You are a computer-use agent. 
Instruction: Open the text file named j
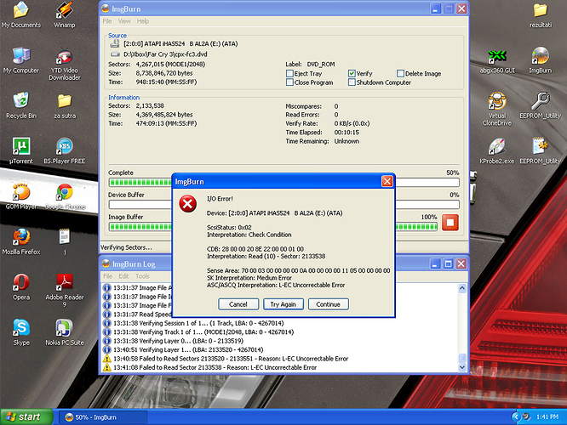65,241
